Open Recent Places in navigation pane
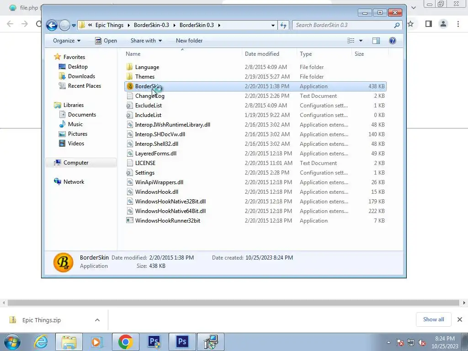This screenshot has width=468, height=351. 85,85
